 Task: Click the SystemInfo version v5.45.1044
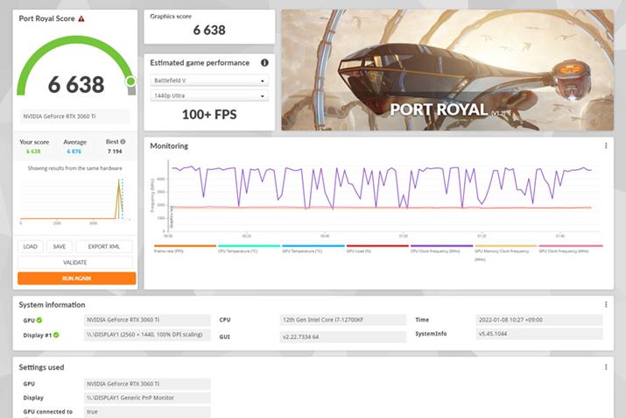click(x=539, y=334)
